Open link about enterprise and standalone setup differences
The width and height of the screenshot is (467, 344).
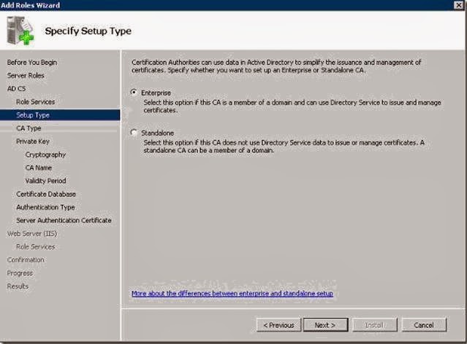point(232,294)
